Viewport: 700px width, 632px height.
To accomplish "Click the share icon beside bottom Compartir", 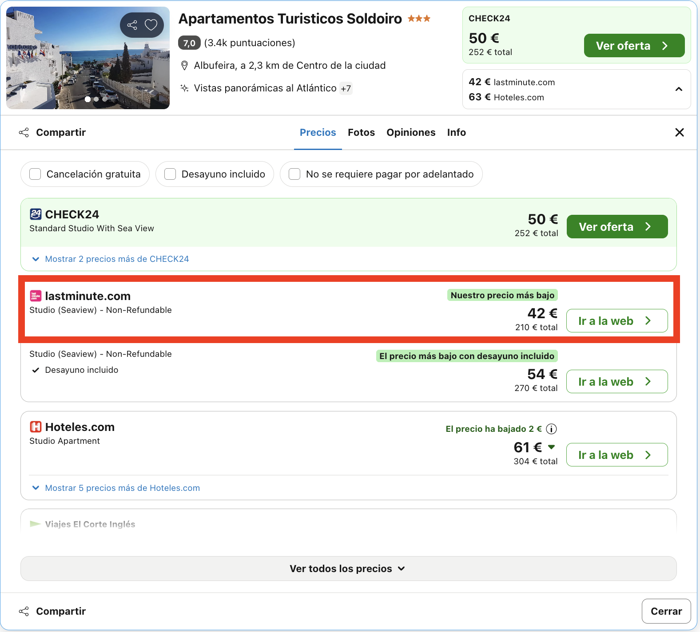I will tap(24, 611).
